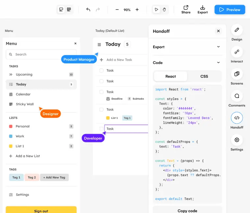The image size is (250, 213).
Task: Open the Comments bubble icon
Action: [237, 96]
